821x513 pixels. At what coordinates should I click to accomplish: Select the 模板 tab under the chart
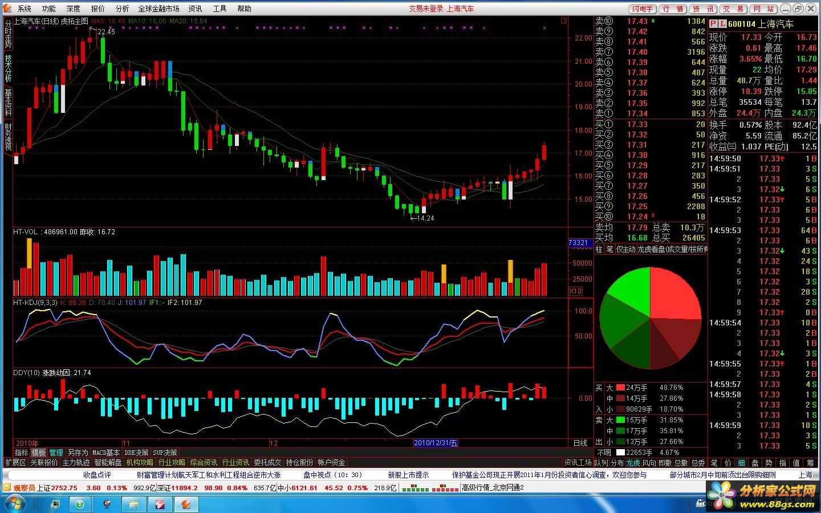point(38,453)
